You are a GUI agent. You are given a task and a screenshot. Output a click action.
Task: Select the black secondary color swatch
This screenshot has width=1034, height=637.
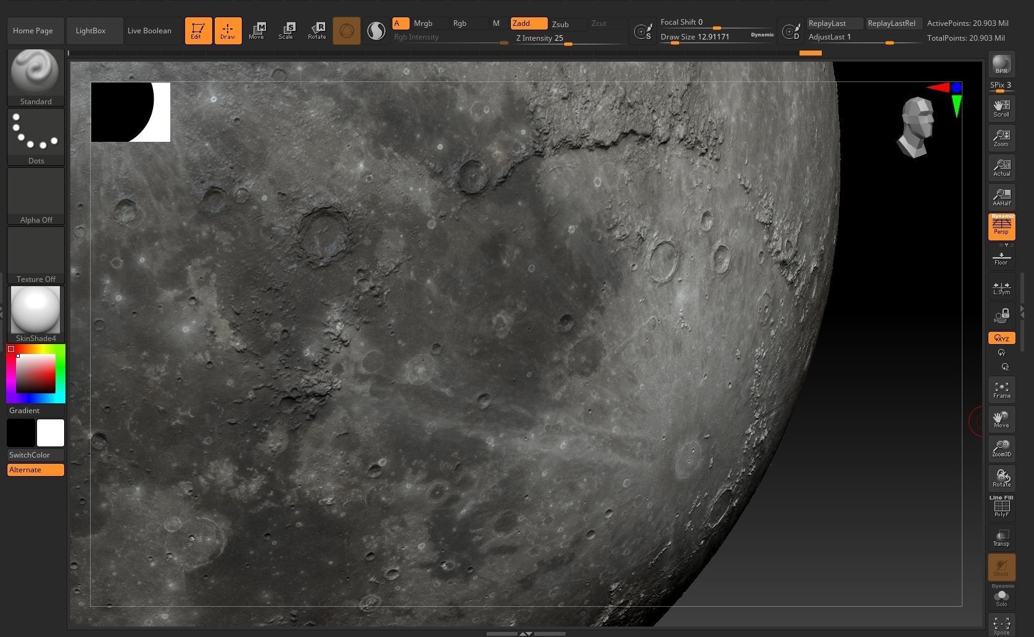click(21, 433)
